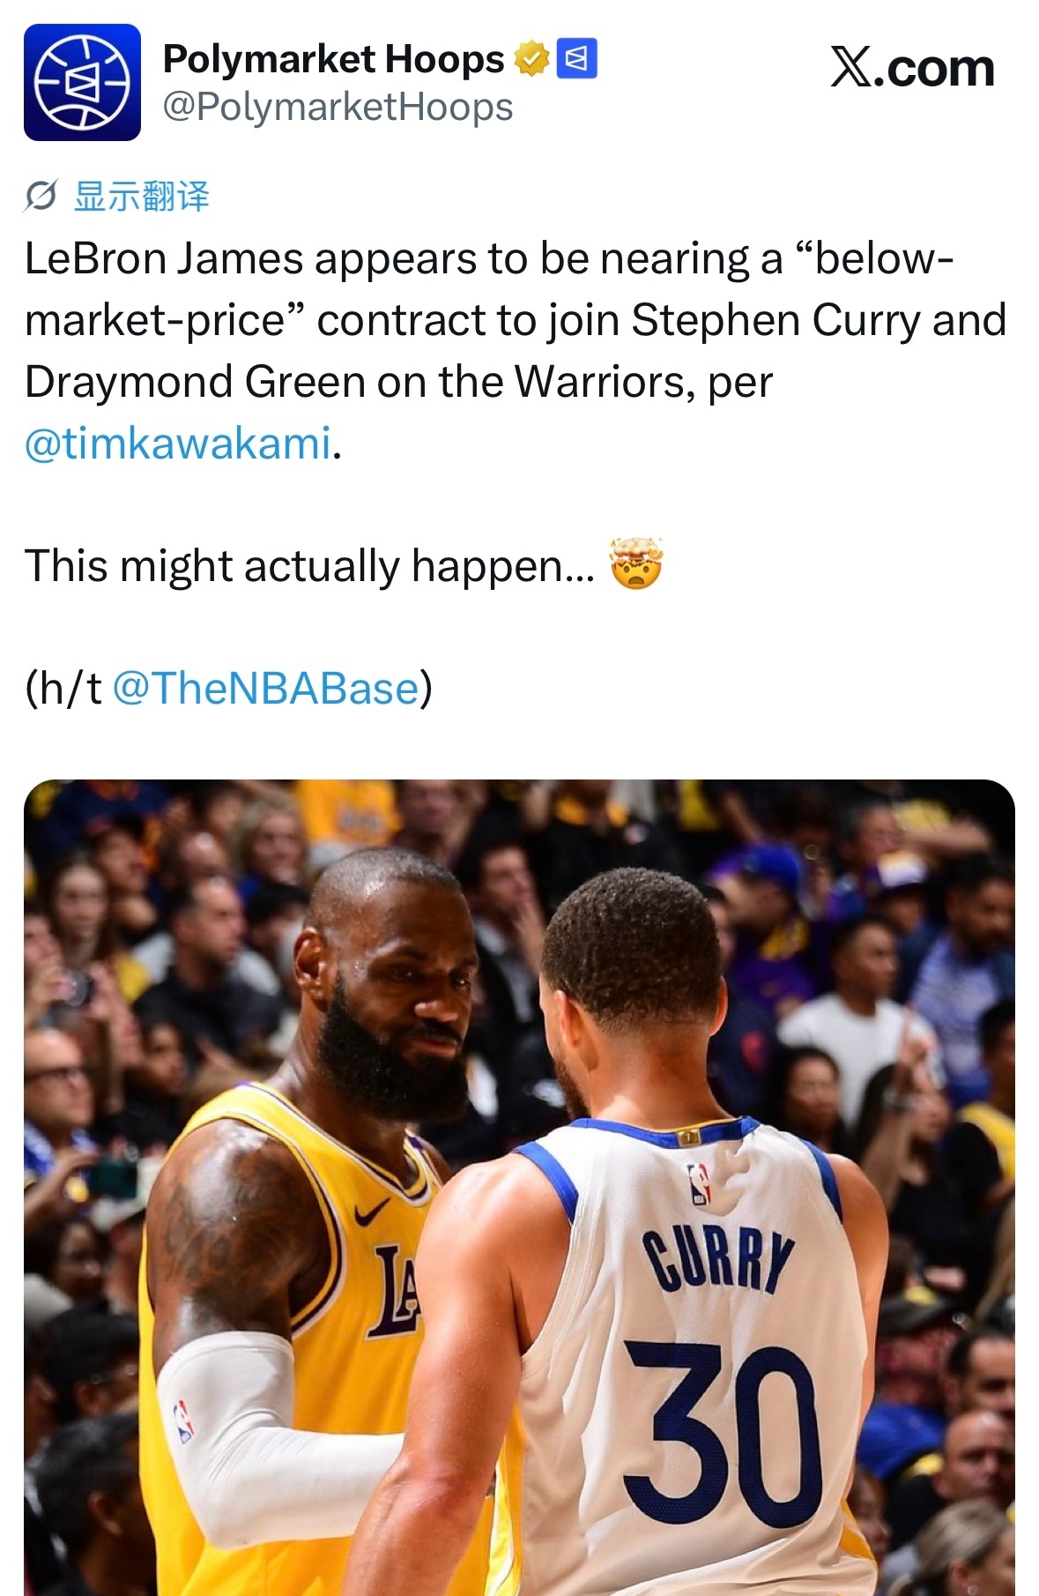Click the "This might actually happen" text
1039x1596 pixels.
pos(309,565)
